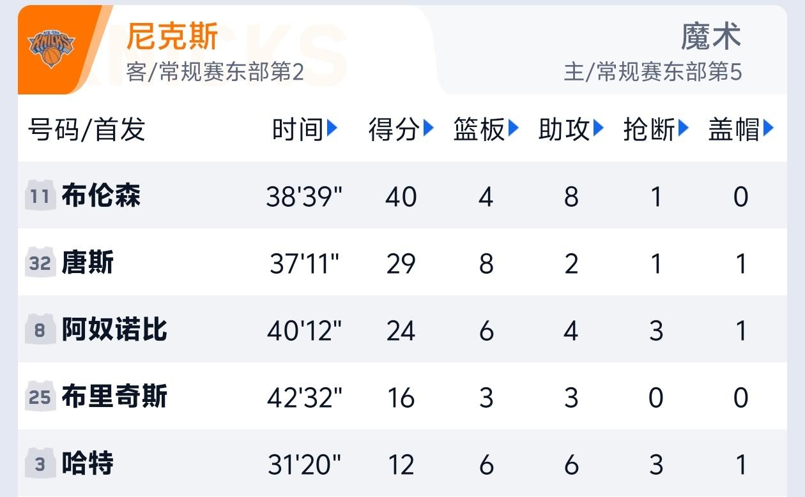Switch to the 魔术 team tab
Viewport: 805px width, 497px height.
click(x=712, y=36)
